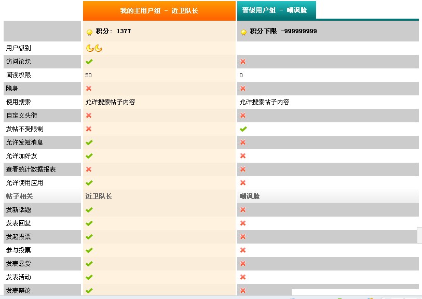Click the lightbulb icon beside 积分: 1377
Viewport: 422px width, 299px height.
90,32
